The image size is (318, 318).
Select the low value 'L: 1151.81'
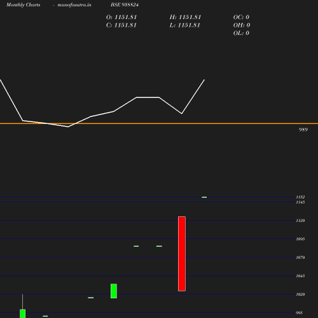[x=185, y=25]
